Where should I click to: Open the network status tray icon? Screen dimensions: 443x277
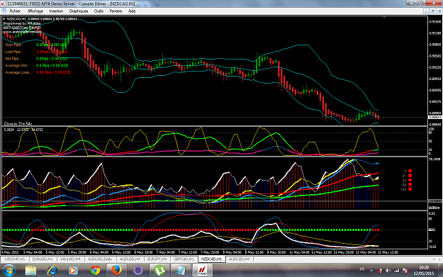pyautogui.click(x=397, y=271)
